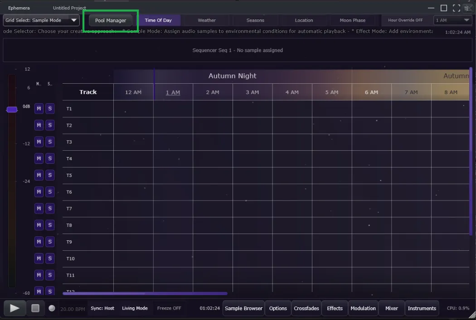The image size is (476, 320).
Task: Click the record indicator dot
Action: (52, 308)
